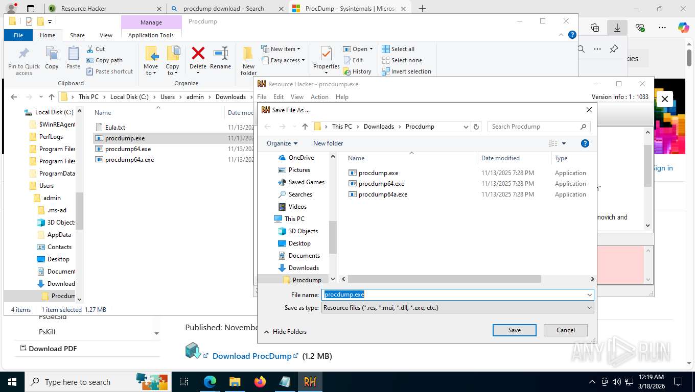Select Documents in Save dialog tree
The height and width of the screenshot is (392, 695).
[x=304, y=256]
